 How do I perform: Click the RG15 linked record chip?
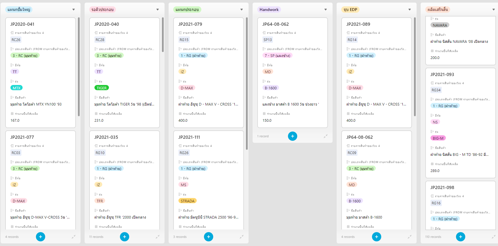184,40
